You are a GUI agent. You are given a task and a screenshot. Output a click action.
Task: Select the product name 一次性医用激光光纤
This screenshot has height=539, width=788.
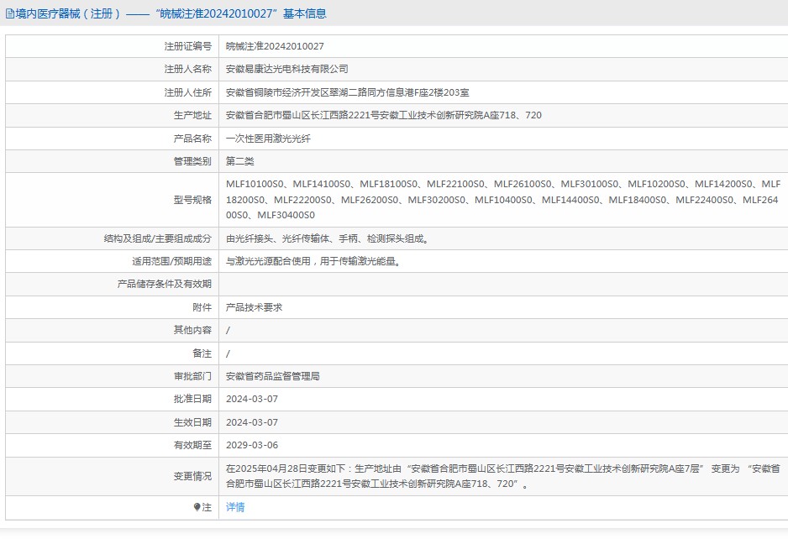pos(268,139)
